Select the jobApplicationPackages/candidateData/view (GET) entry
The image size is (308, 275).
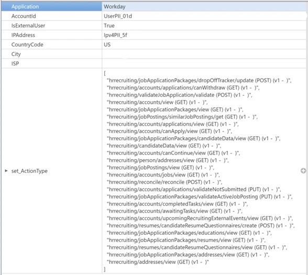point(193,138)
